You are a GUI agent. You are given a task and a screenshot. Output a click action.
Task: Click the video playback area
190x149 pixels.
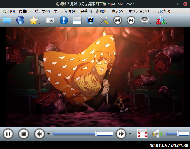click(95, 77)
